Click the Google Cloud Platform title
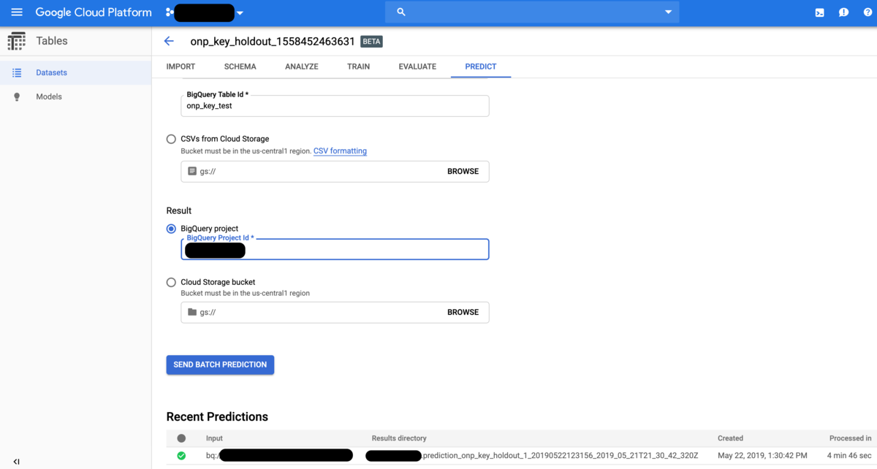Screen dimensions: 877x469 click(94, 12)
